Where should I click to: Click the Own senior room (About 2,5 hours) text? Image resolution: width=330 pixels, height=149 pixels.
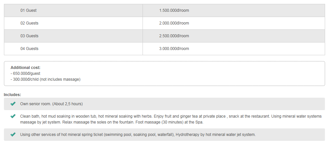[x=51, y=104]
